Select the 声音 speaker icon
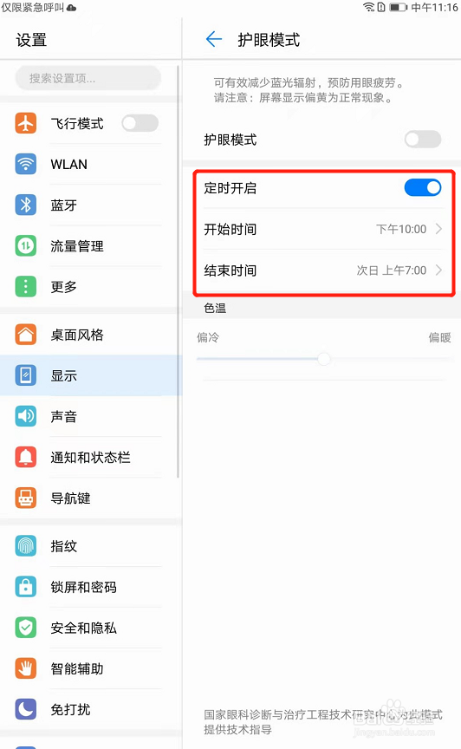This screenshot has height=749, width=461. pyautogui.click(x=26, y=416)
